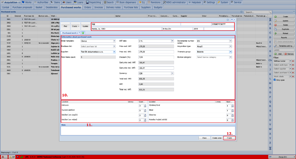Click the Close button in dialog

[x=205, y=138]
